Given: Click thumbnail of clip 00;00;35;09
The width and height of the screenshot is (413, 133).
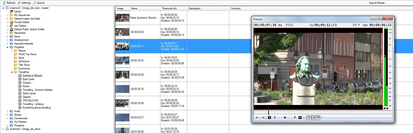Looking at the screenshot, I should 122,103.
